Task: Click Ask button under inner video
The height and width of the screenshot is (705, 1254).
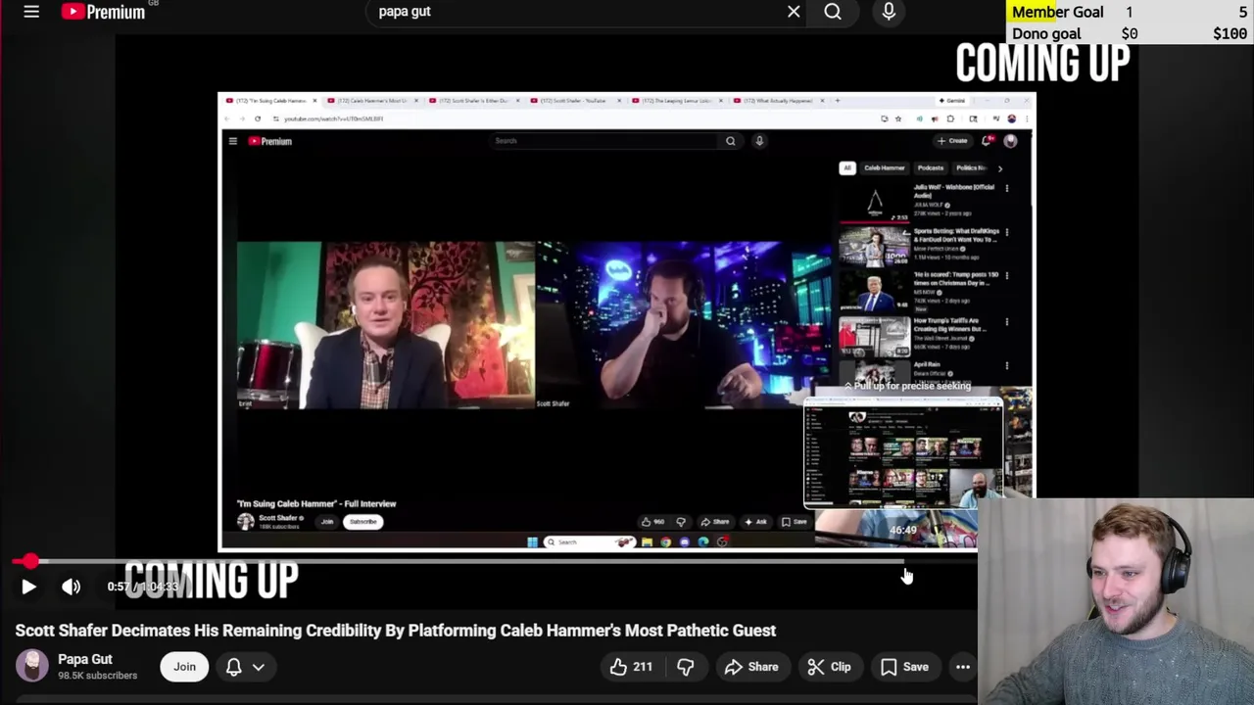Action: tap(754, 522)
